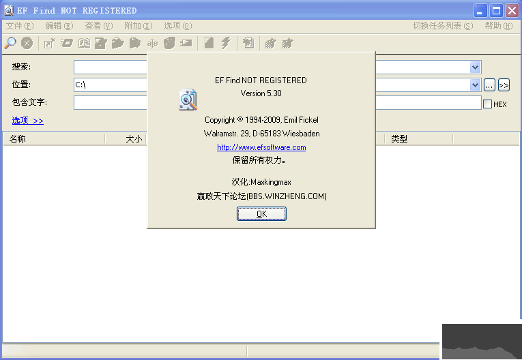Open the 搜索 field dropdown arrow
This screenshot has width=522, height=360.
476,67
